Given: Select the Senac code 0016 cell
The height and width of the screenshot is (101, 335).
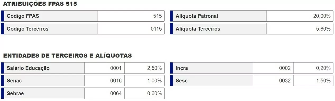Looking at the screenshot, I should 104,81.
